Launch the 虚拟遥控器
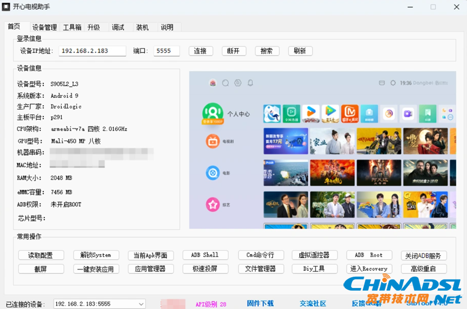The image size is (467, 309). coord(315,255)
